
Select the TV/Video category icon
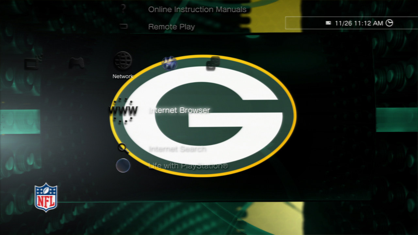click(33, 62)
